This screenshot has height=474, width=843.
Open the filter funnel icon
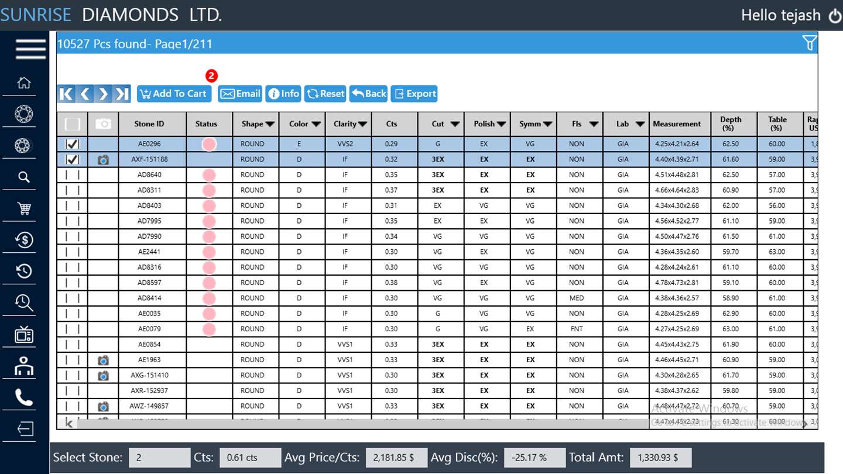809,43
